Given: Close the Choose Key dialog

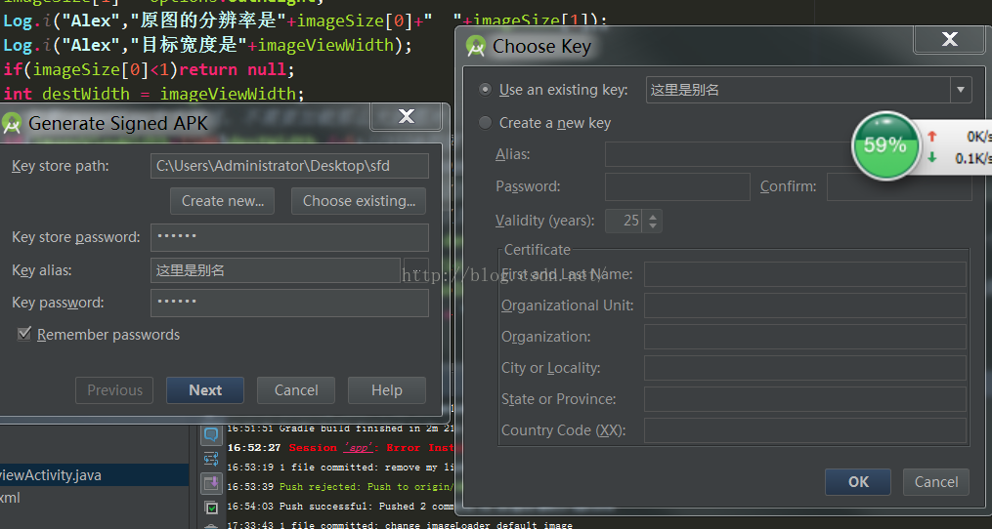Looking at the screenshot, I should coord(949,39).
